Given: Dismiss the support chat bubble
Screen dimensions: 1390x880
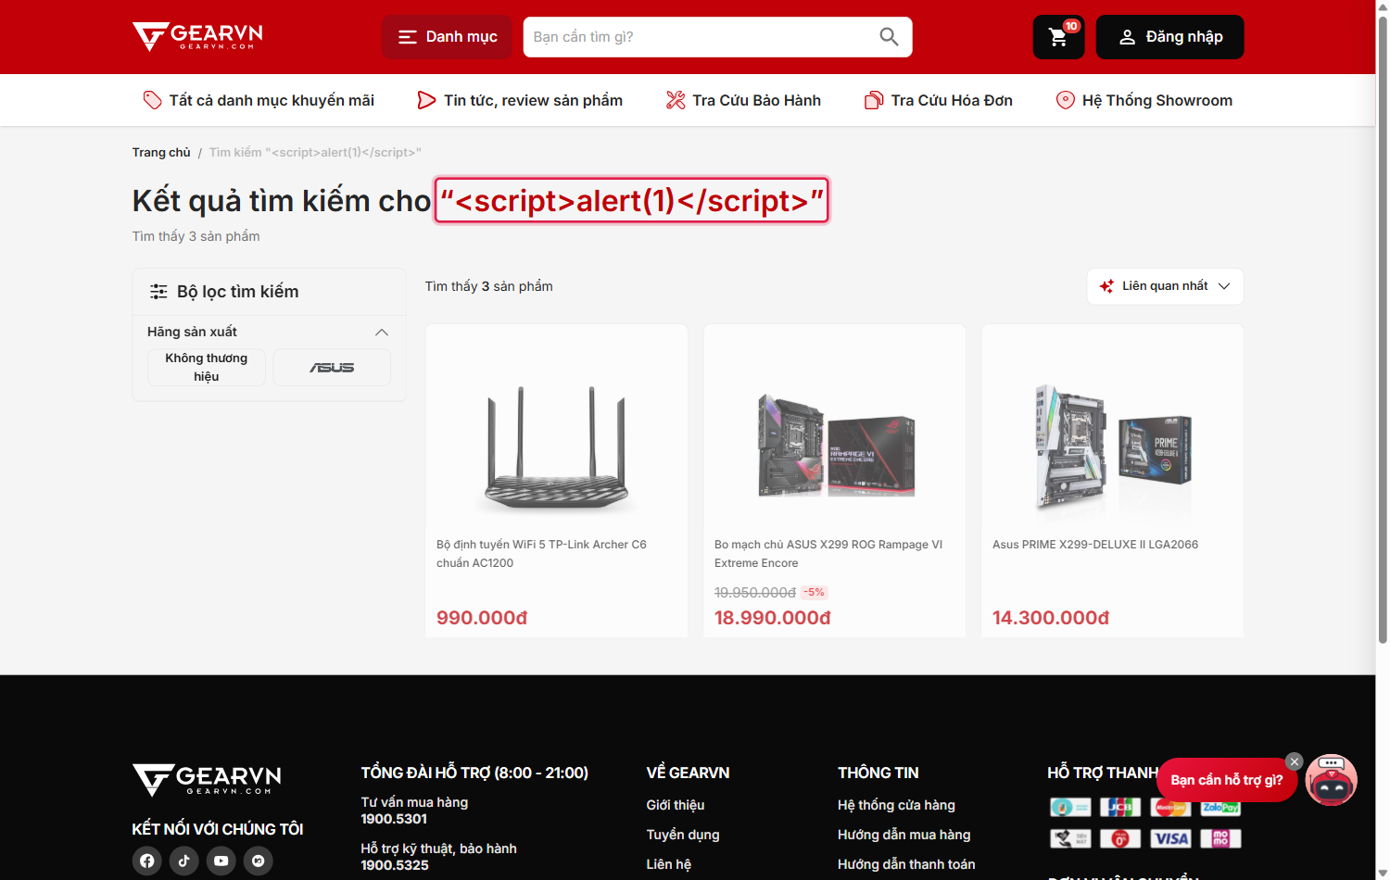Looking at the screenshot, I should tap(1295, 761).
